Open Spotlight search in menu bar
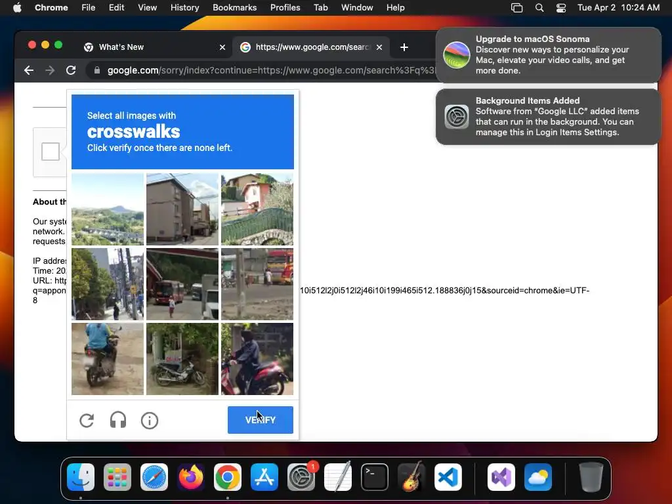 [x=539, y=8]
